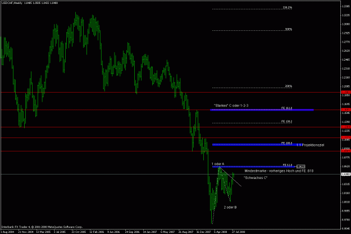Select the '2 oder B' wave label

coord(230,208)
